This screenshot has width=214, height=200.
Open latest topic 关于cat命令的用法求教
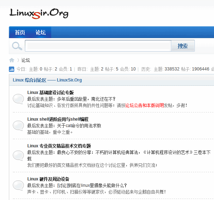pyautogui.click(x=79, y=126)
